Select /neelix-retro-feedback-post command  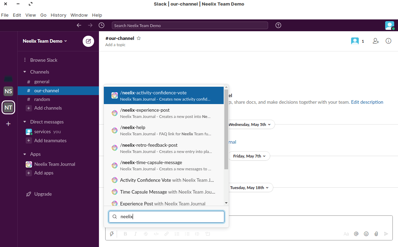pos(164,148)
